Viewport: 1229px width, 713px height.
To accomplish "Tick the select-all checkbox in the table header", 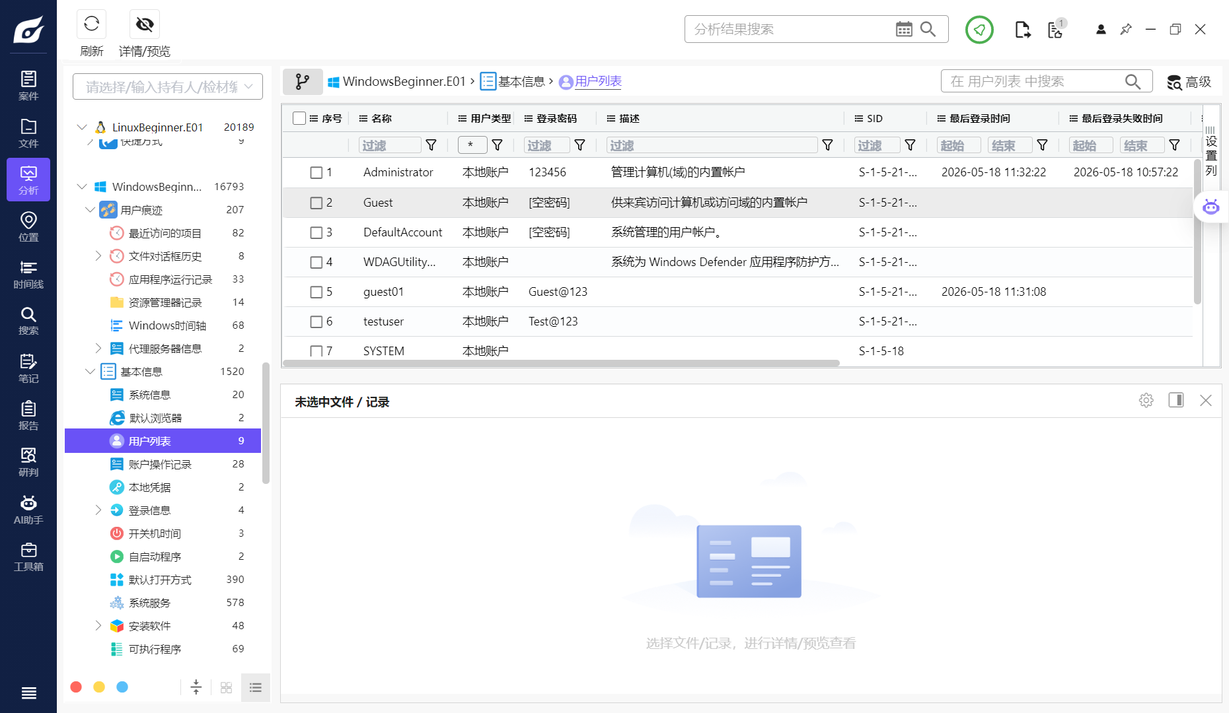I will pyautogui.click(x=299, y=118).
